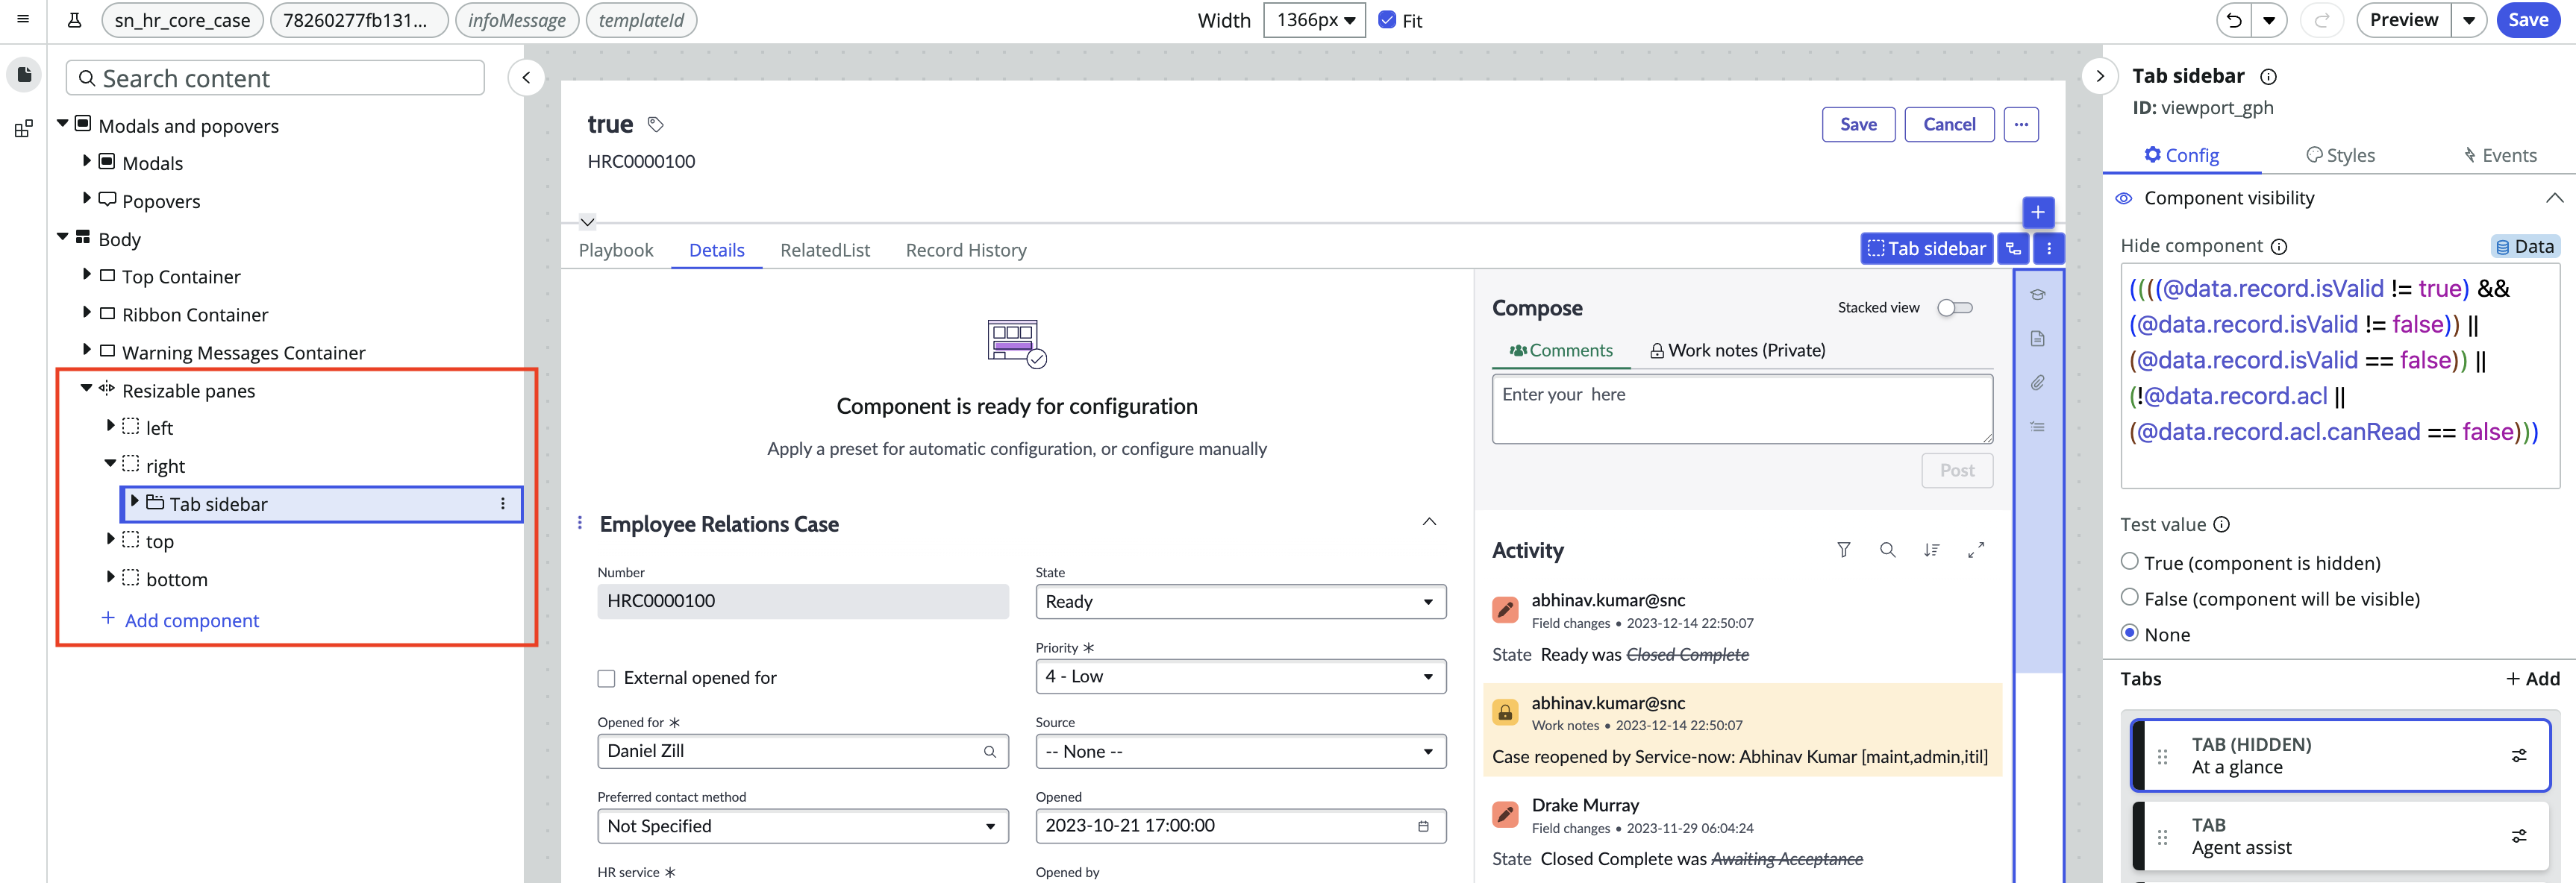Click the Search content field

(x=275, y=78)
